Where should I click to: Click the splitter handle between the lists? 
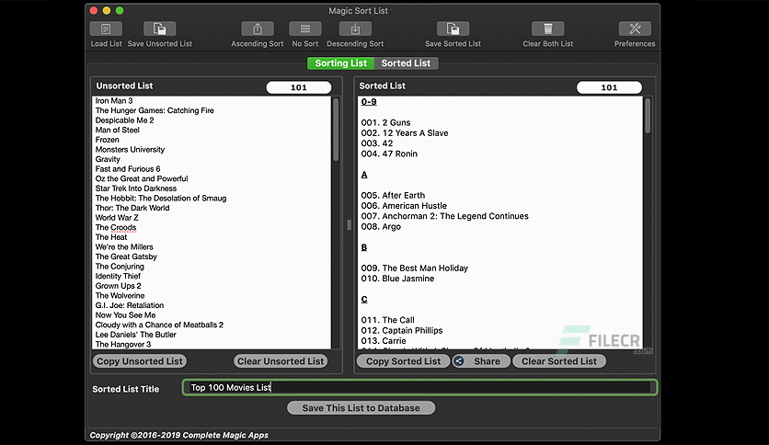349,225
